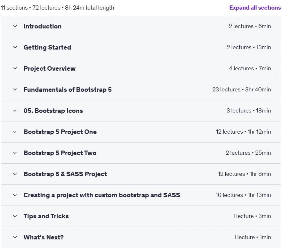
Task: Click the chevron beside Project Overview
Action: pyautogui.click(x=15, y=69)
